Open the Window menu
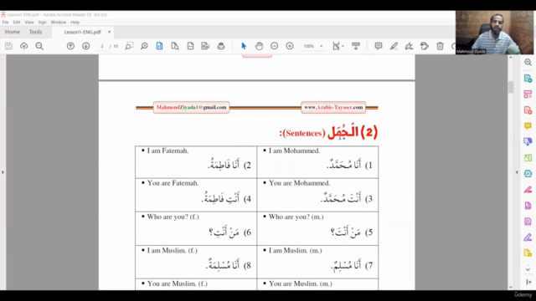Screen dimensions: 536x301 click(x=59, y=23)
